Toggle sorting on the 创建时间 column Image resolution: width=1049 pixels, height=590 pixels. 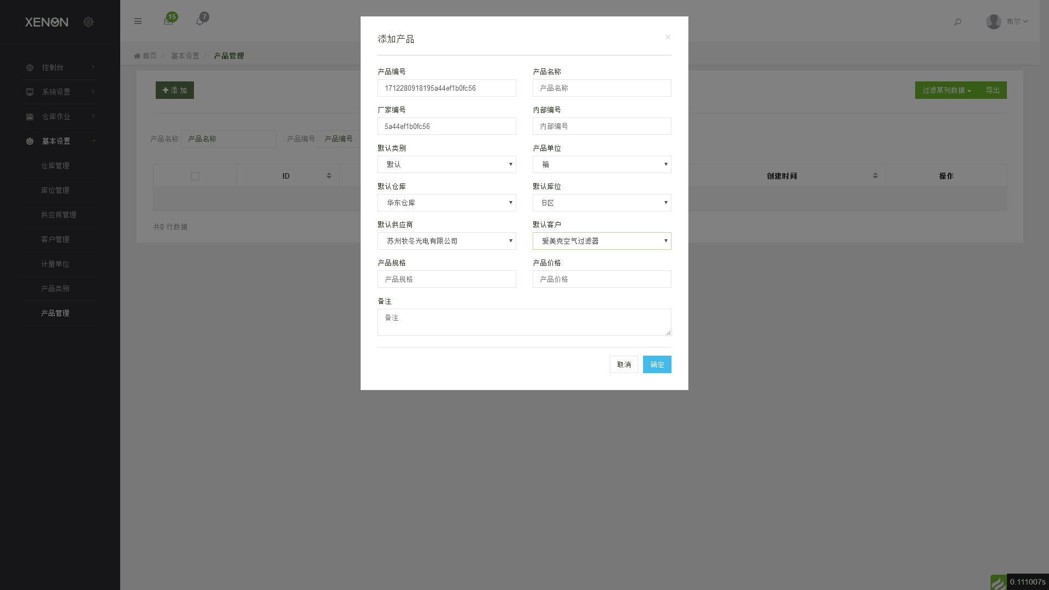(x=876, y=175)
